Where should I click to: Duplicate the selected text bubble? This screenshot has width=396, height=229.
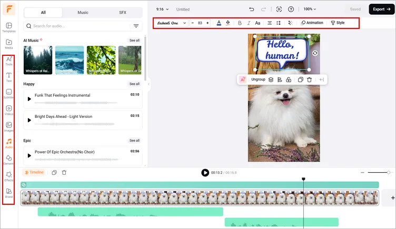click(300, 80)
